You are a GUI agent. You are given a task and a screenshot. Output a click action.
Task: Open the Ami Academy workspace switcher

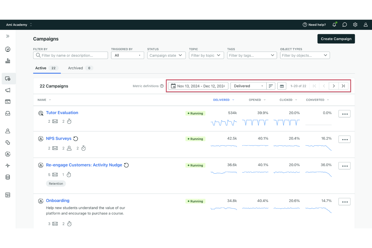(19, 25)
